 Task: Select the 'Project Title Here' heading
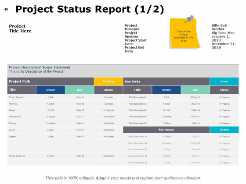pyautogui.click(x=20, y=28)
